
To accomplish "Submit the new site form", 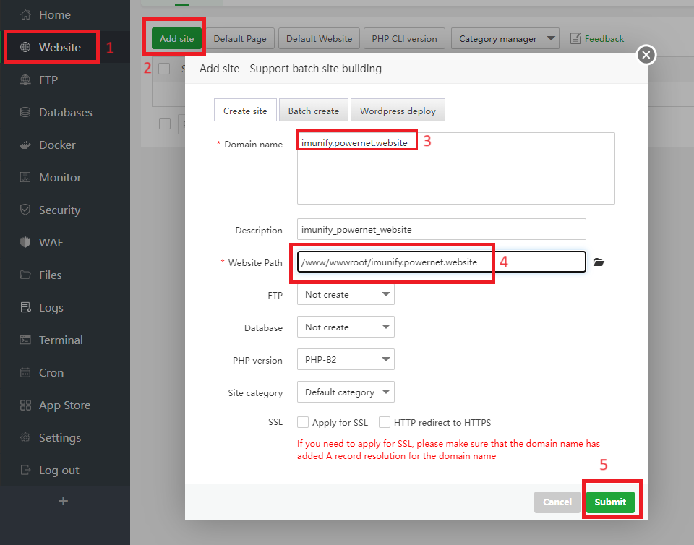I will point(610,502).
